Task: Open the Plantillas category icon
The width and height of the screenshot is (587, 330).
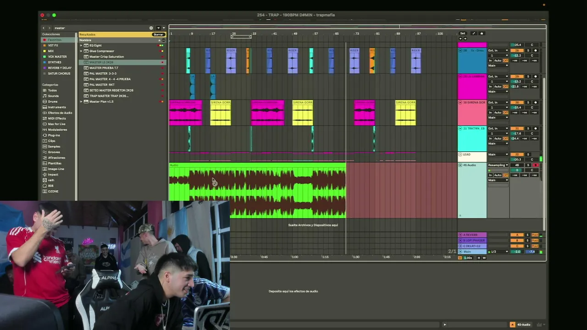Action: 44,163
